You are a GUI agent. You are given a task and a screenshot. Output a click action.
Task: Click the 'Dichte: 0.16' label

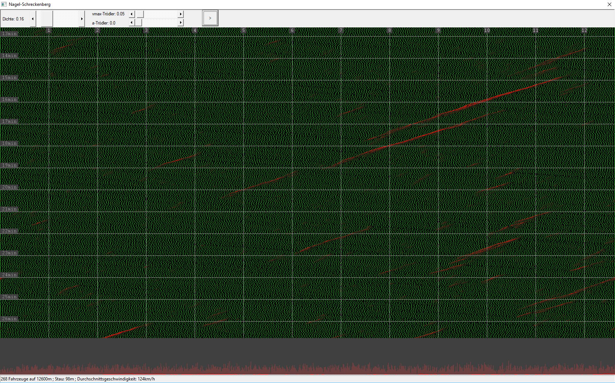(x=13, y=19)
